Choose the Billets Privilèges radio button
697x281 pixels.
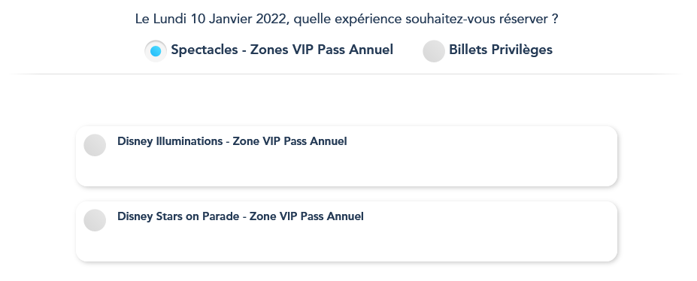coord(434,51)
